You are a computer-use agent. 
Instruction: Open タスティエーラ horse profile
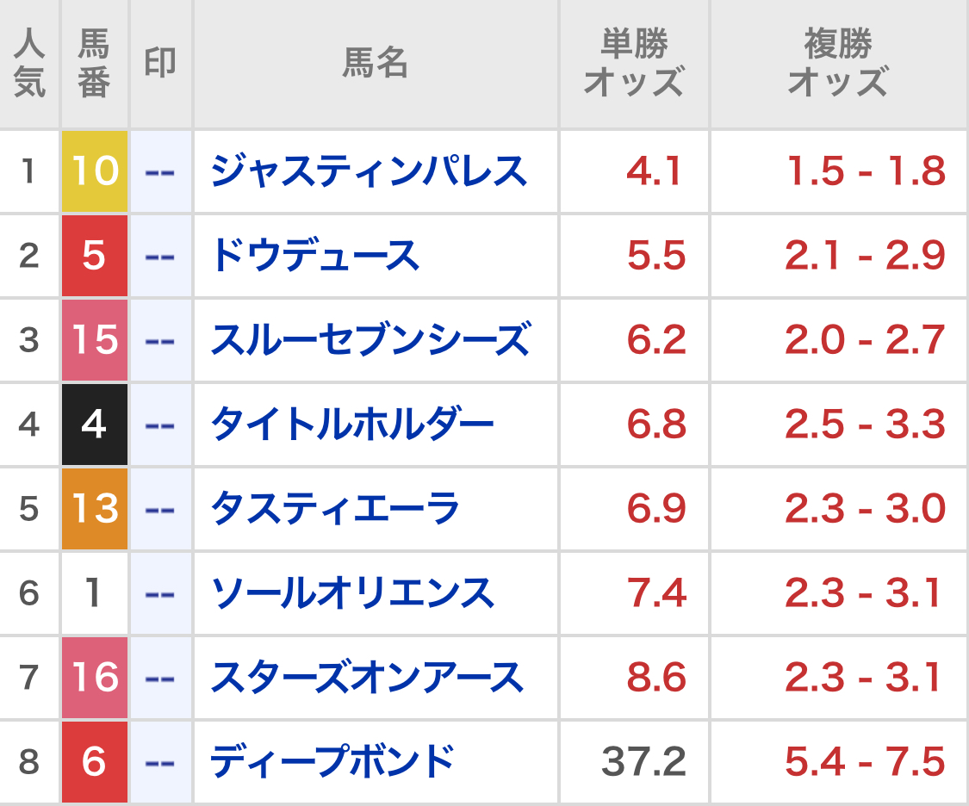335,509
